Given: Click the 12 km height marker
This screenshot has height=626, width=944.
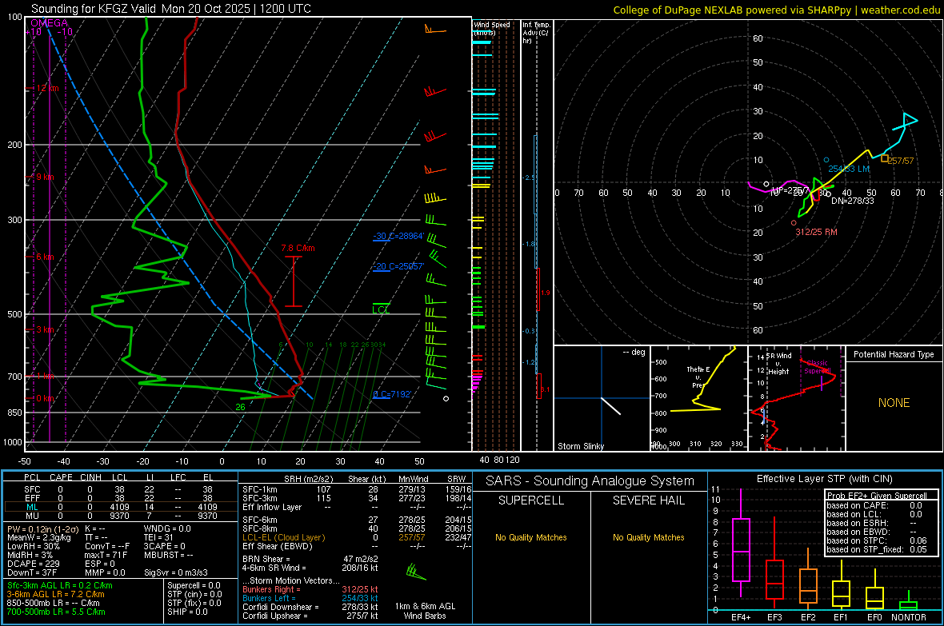Looking at the screenshot, I should tap(47, 88).
